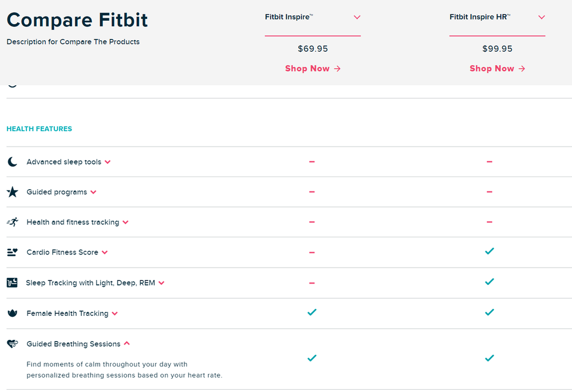Click the running figure fitness tracking icon
572x392 pixels.
pyautogui.click(x=13, y=222)
